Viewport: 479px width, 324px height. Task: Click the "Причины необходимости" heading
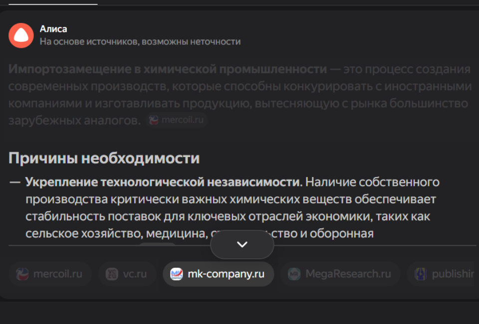click(104, 158)
